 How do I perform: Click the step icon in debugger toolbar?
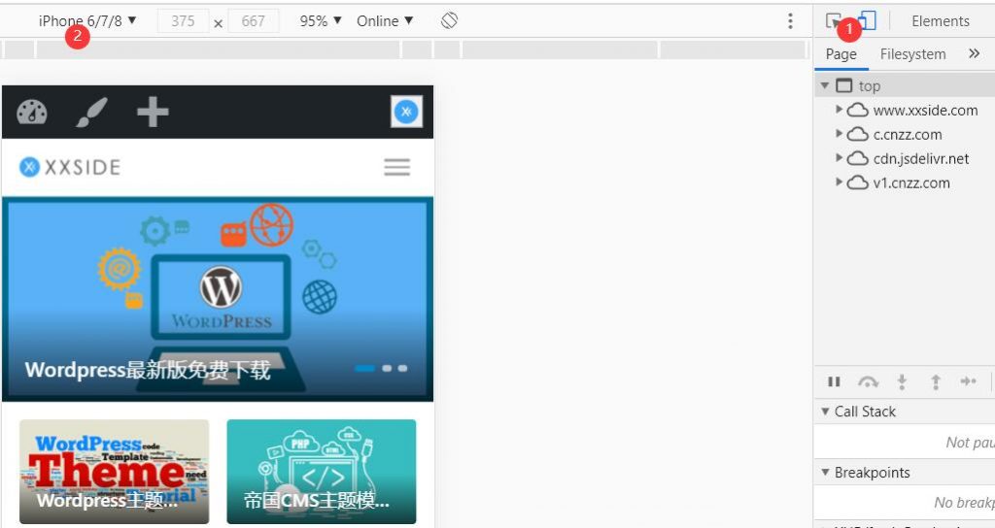pyautogui.click(x=969, y=380)
